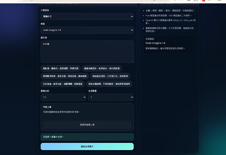Click the tip about Fast and Edit models
This screenshot has width=226, height=155.
click(168, 15)
